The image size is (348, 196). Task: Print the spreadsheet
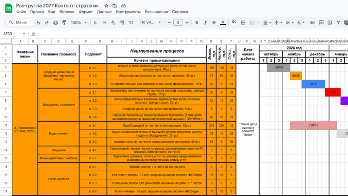(55, 22)
